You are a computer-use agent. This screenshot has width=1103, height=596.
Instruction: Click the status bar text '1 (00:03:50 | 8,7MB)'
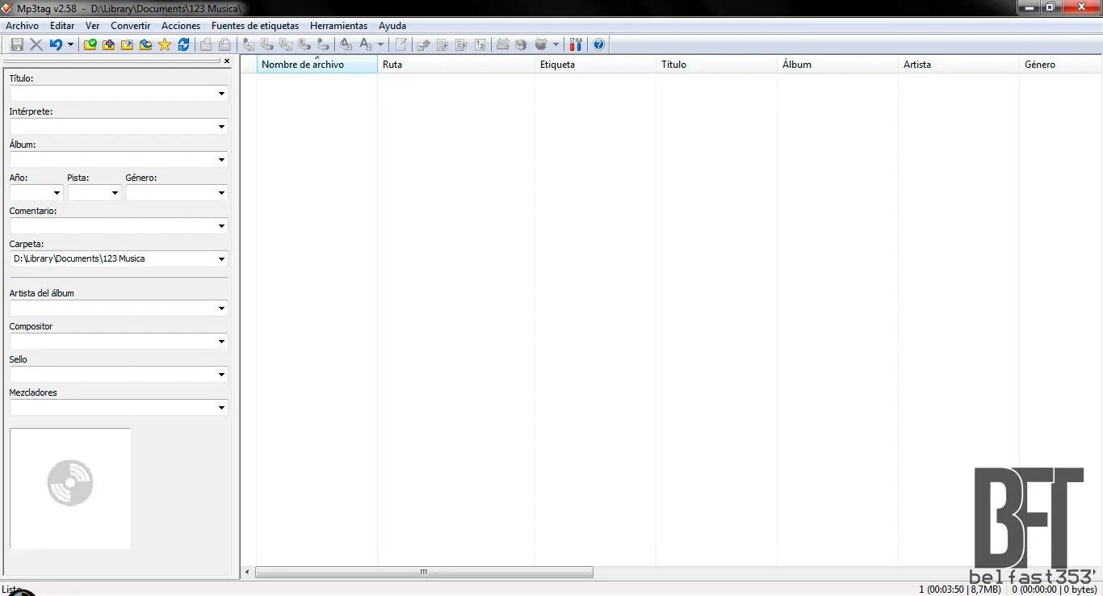(x=959, y=590)
